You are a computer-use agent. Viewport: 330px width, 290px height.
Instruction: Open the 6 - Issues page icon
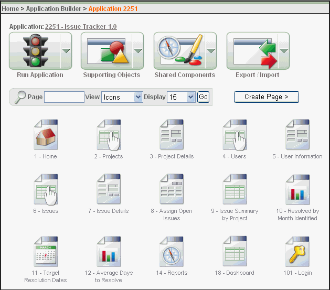tap(46, 190)
